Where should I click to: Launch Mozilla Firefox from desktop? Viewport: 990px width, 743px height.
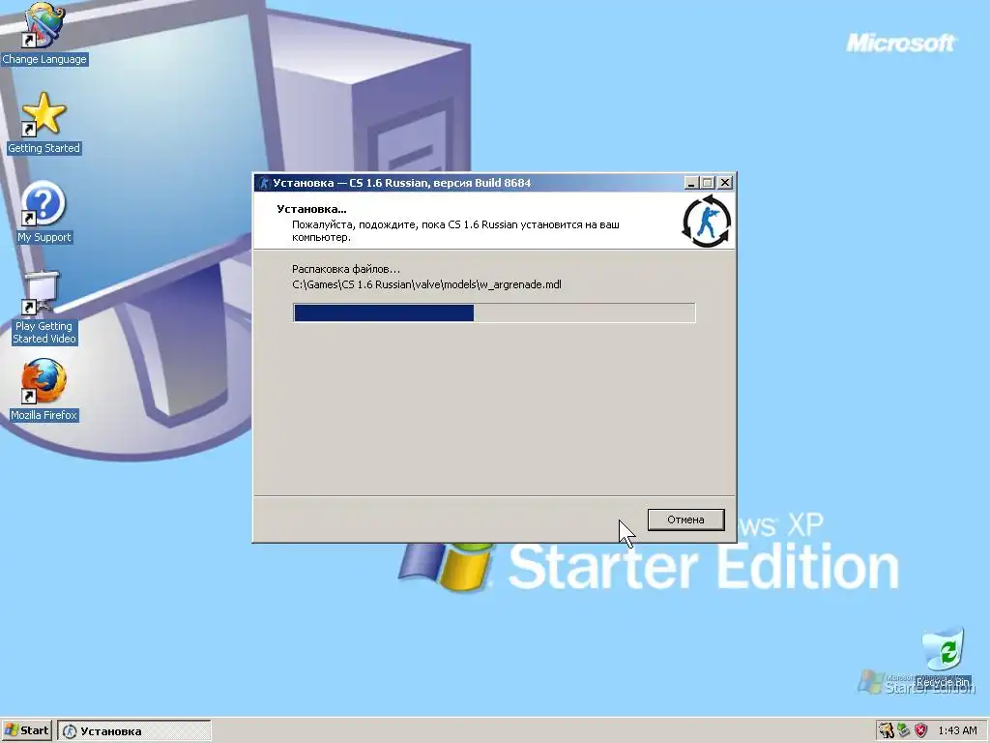(44, 390)
